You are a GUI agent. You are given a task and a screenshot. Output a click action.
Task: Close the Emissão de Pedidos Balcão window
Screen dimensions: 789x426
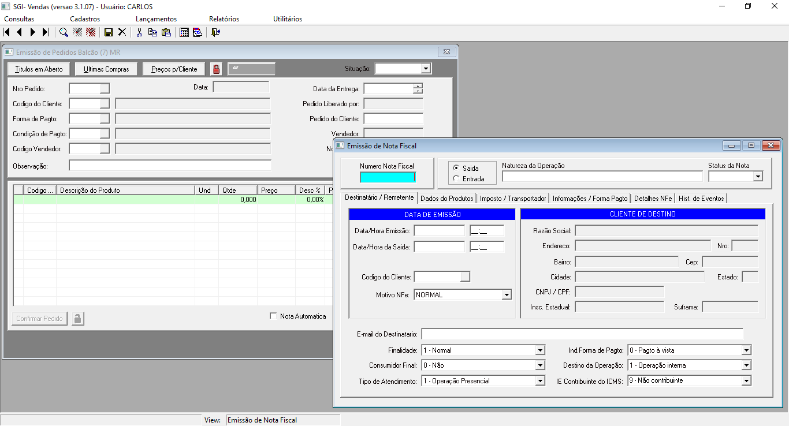tap(446, 52)
